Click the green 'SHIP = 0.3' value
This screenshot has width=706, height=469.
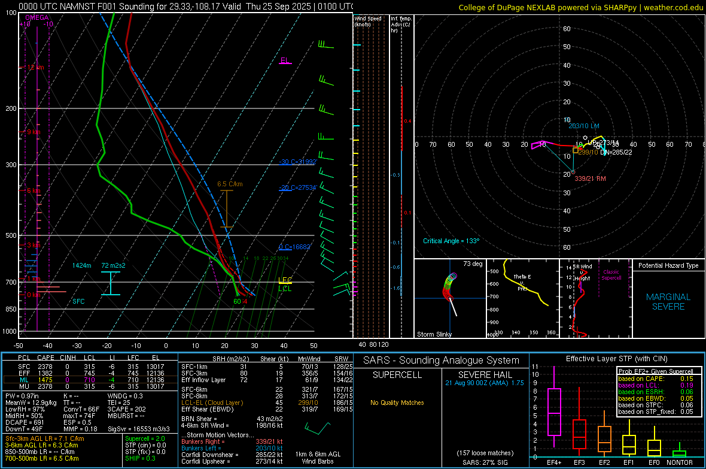(140, 458)
